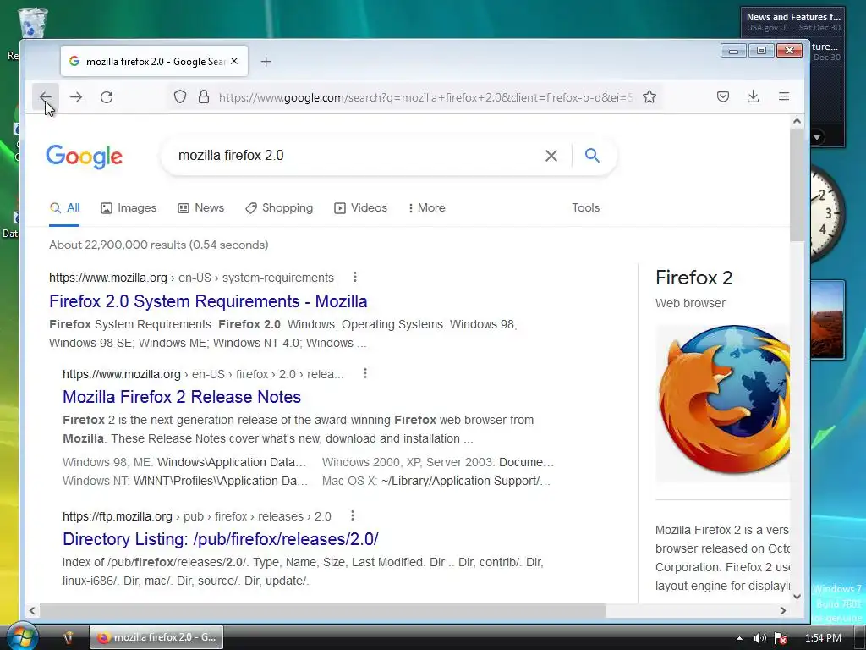866x650 pixels.
Task: Switch to News results tab
Action: (x=200, y=208)
